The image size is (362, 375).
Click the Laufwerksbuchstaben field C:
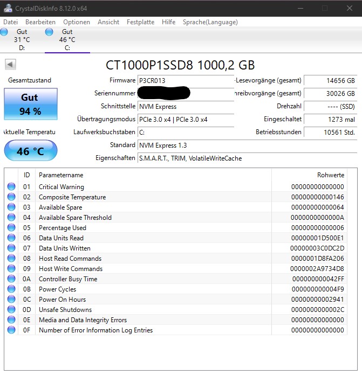click(186, 132)
